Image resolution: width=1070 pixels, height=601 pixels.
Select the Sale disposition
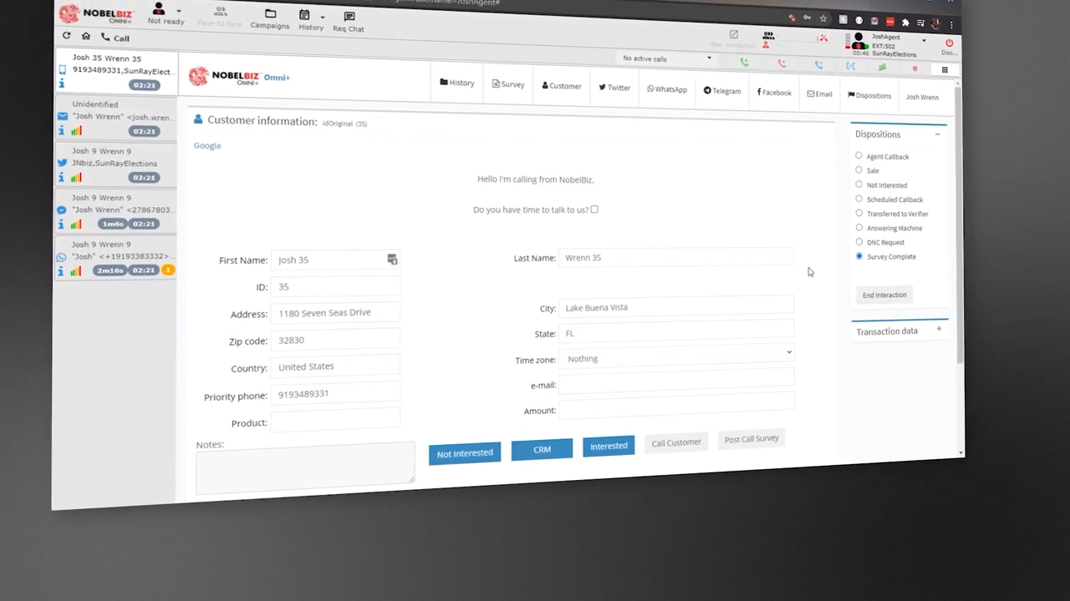point(859,169)
